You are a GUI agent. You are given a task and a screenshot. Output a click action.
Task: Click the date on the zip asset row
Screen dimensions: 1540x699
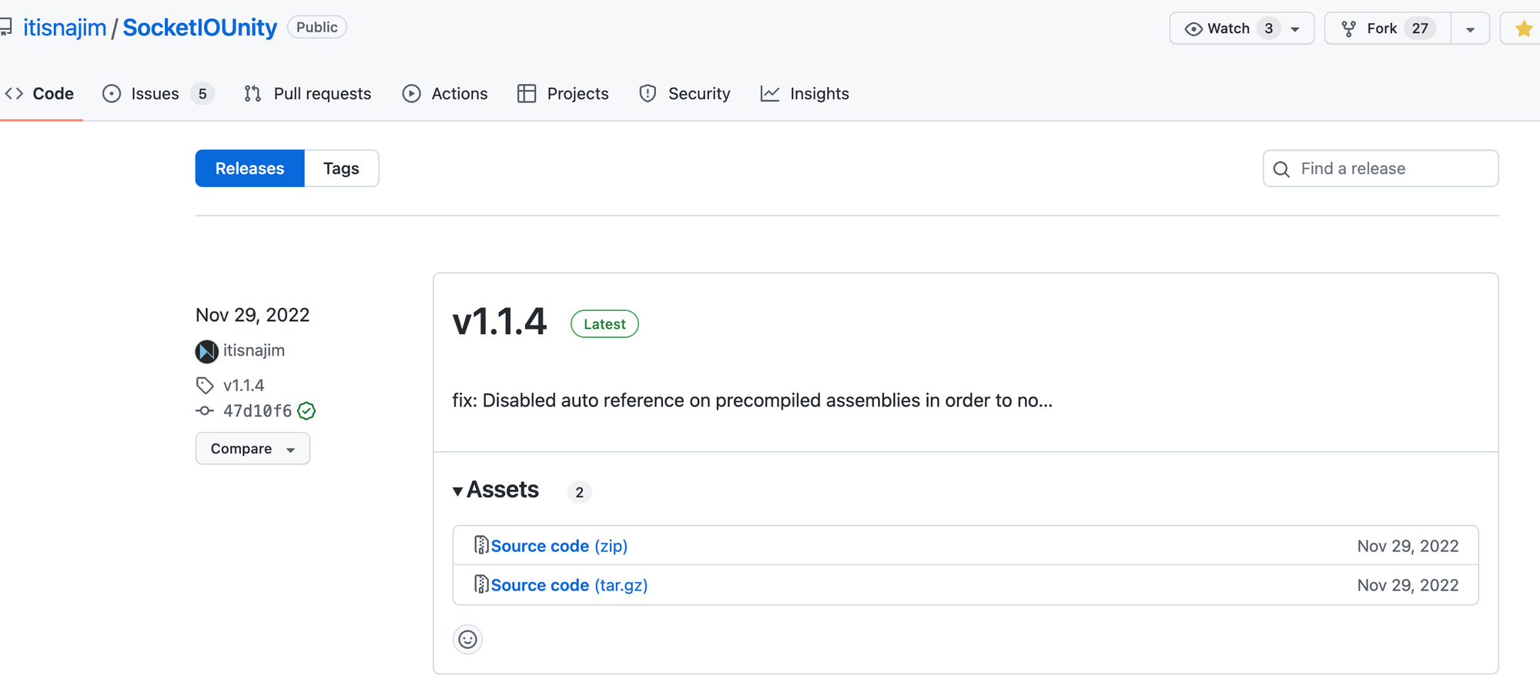point(1408,546)
